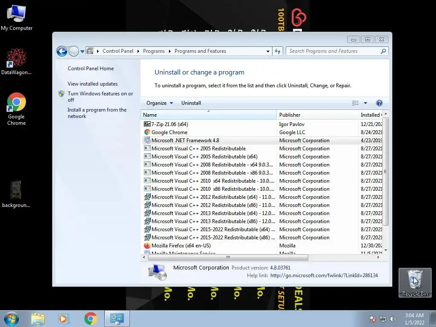Select Visual C++ 2008 Redistributable x64 row
Image resolution: width=436 pixels, height=327 pixels.
[262, 165]
